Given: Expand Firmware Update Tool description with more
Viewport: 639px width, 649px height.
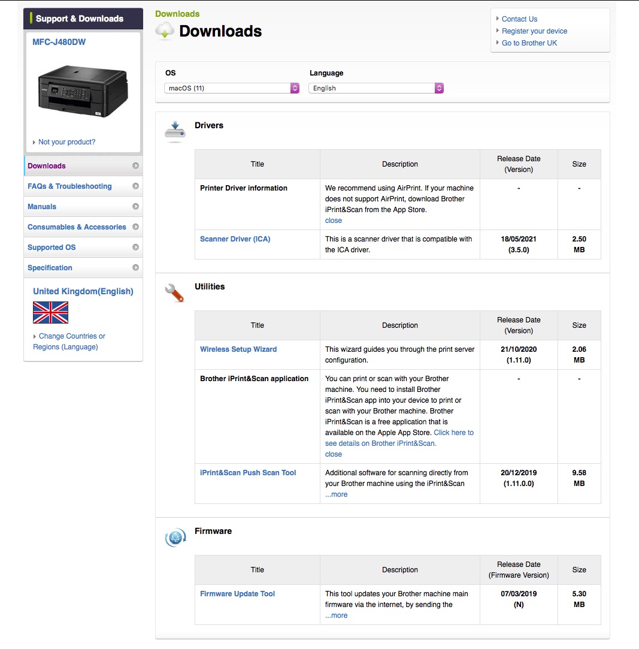Looking at the screenshot, I should [x=337, y=615].
